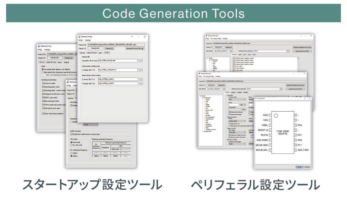
Task: Browse for the Assembler startup file
Action: pos(141,60)
